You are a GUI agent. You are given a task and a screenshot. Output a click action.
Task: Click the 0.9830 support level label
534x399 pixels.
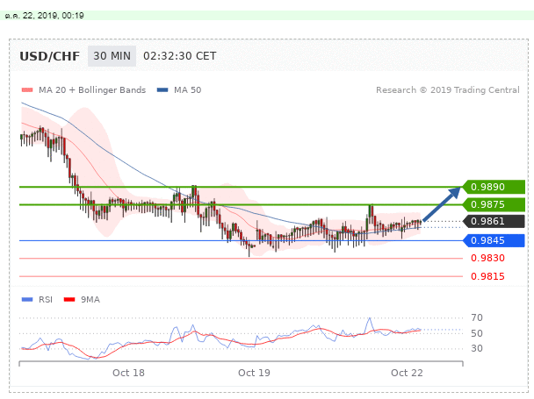coord(487,258)
